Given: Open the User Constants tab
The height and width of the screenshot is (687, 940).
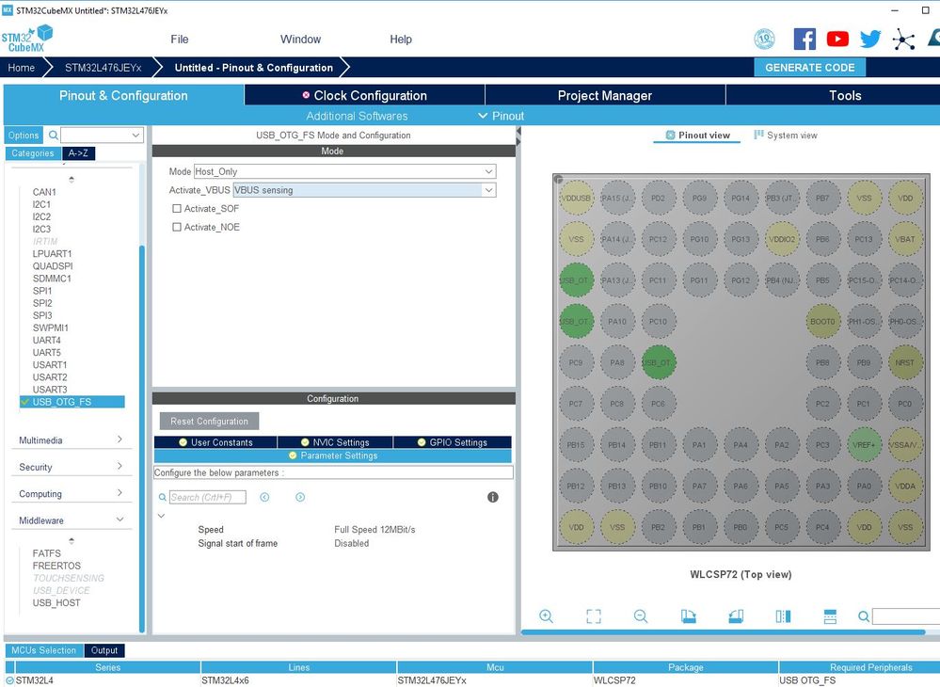Looking at the screenshot, I should (215, 442).
